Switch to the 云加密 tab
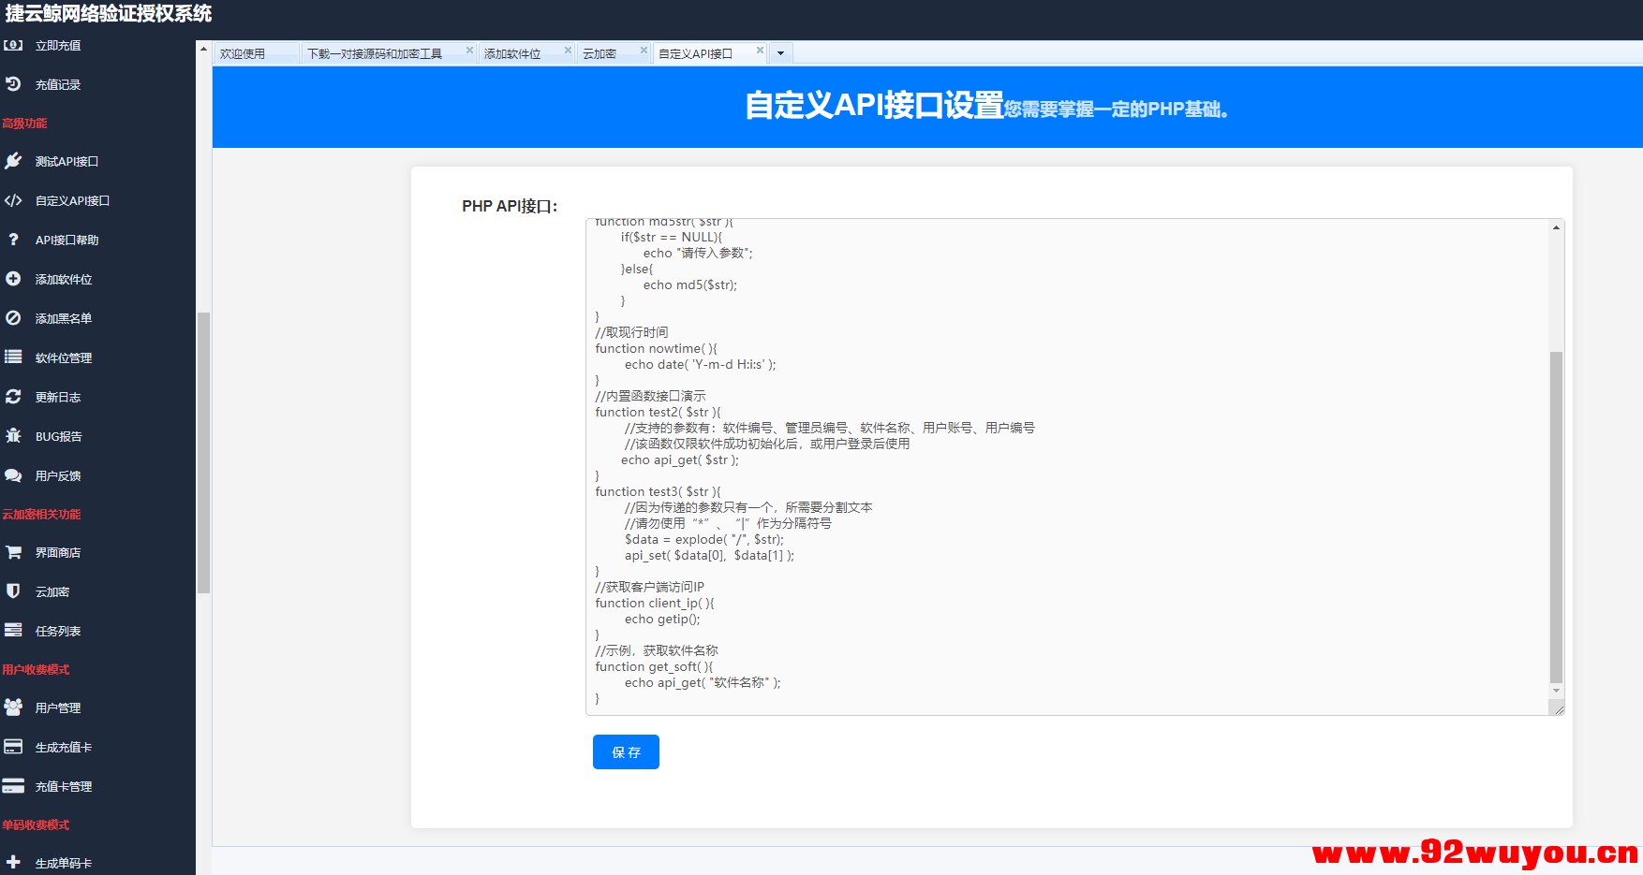 tap(605, 53)
